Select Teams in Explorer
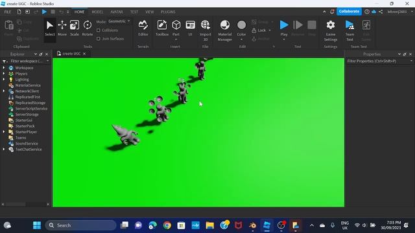 tap(21, 138)
